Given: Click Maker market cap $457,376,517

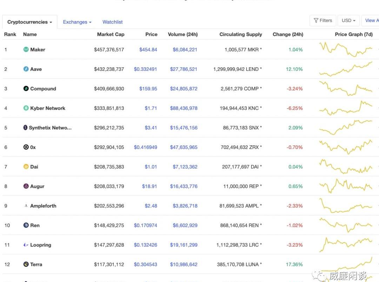Looking at the screenshot, I should click(109, 49).
